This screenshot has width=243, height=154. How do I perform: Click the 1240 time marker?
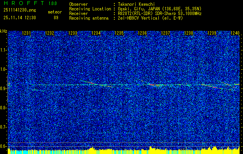[235, 33]
